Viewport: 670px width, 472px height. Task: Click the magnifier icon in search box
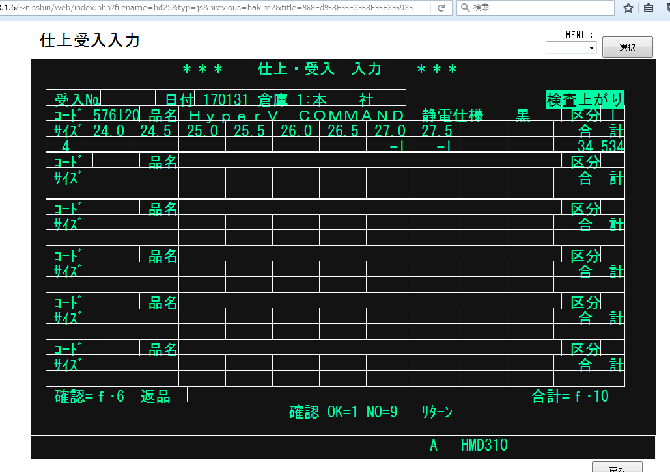[x=464, y=8]
